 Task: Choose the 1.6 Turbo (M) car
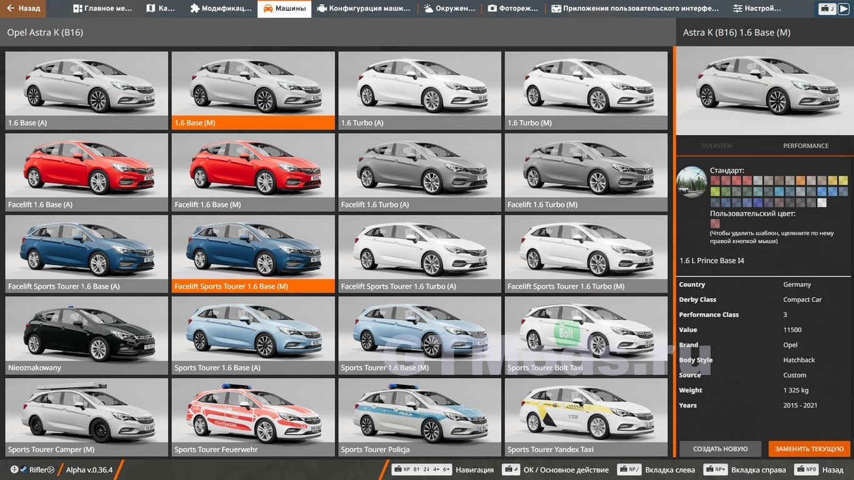586,90
